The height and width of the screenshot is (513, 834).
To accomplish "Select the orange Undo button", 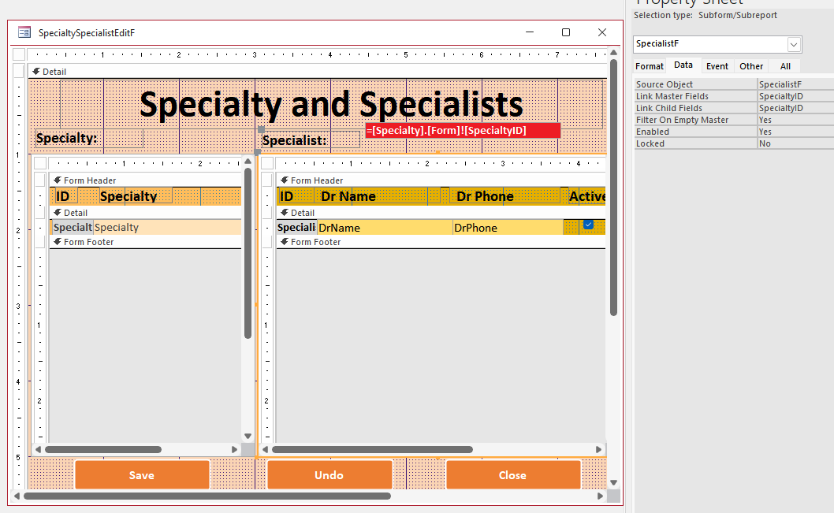I will click(x=329, y=475).
